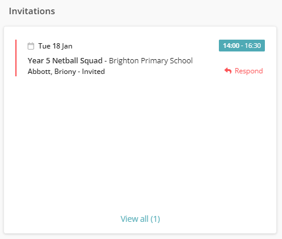This screenshot has height=239, width=282.
Task: Select the Tue 18 Jan date text
Action: [x=55, y=46]
